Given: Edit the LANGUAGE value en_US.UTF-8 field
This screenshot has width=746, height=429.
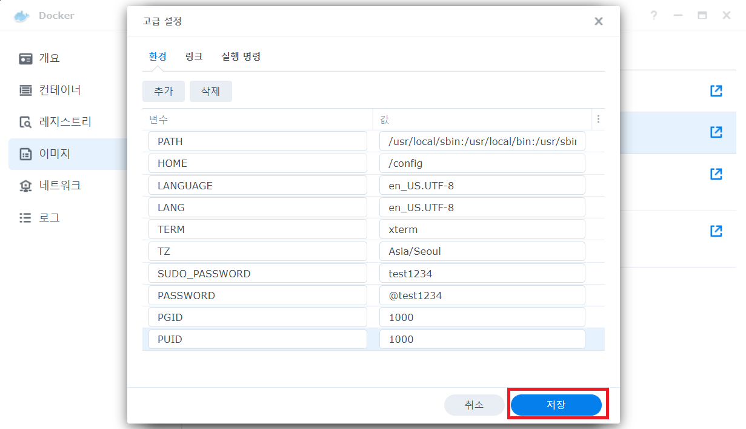Looking at the screenshot, I should tap(482, 186).
